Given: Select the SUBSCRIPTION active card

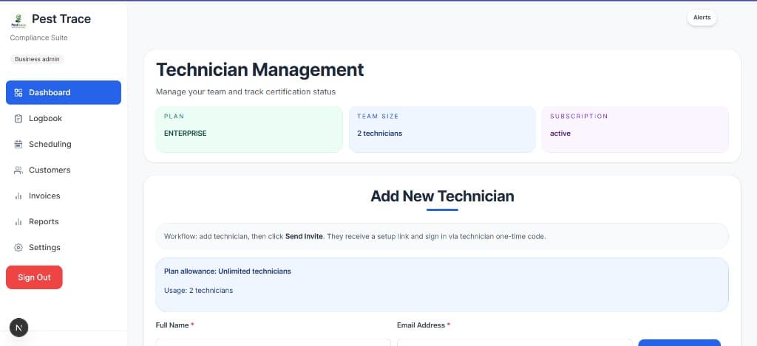Looking at the screenshot, I should pos(635,130).
